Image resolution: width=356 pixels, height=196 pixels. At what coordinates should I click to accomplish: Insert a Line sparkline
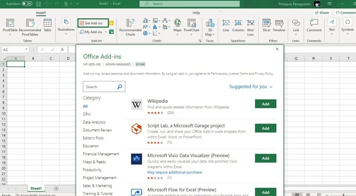(x=226, y=25)
